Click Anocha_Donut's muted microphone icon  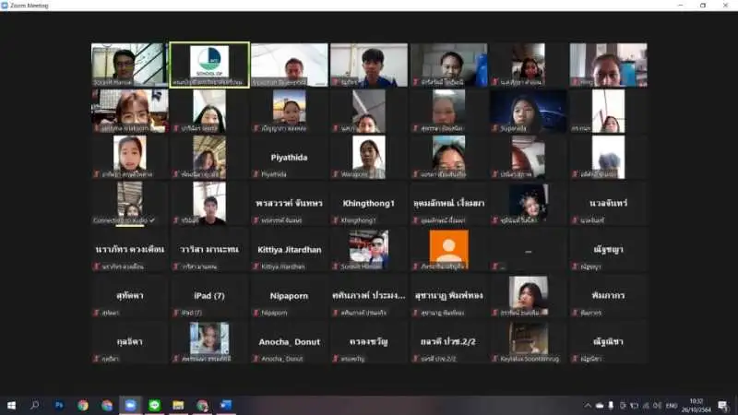click(x=256, y=359)
